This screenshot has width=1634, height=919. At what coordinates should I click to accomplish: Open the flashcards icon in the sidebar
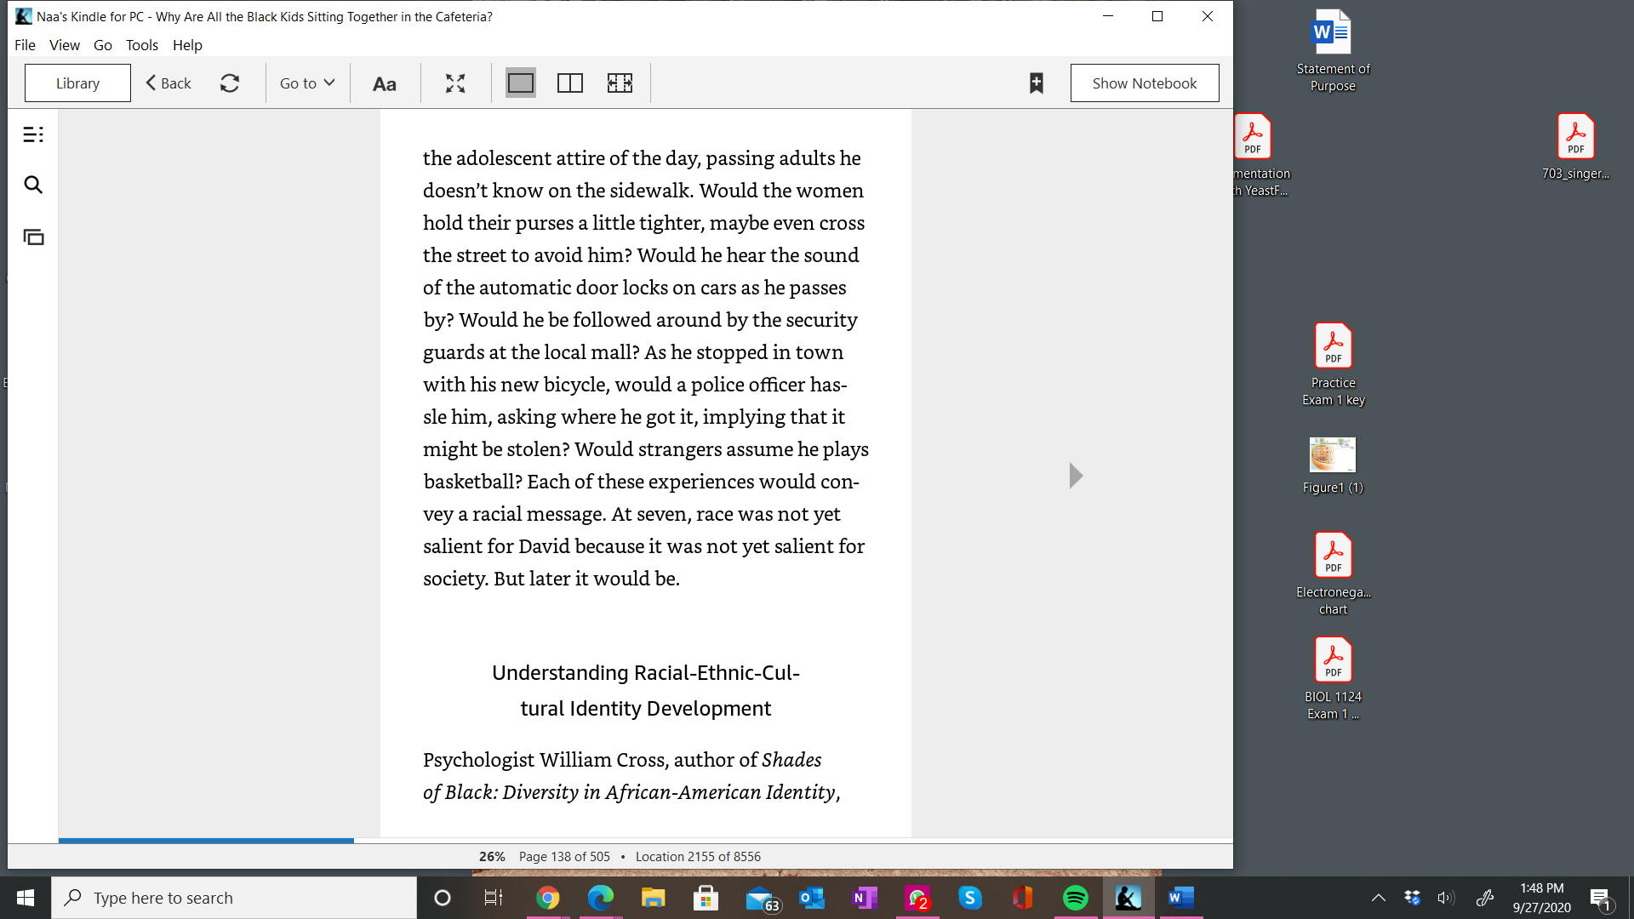pos(33,237)
